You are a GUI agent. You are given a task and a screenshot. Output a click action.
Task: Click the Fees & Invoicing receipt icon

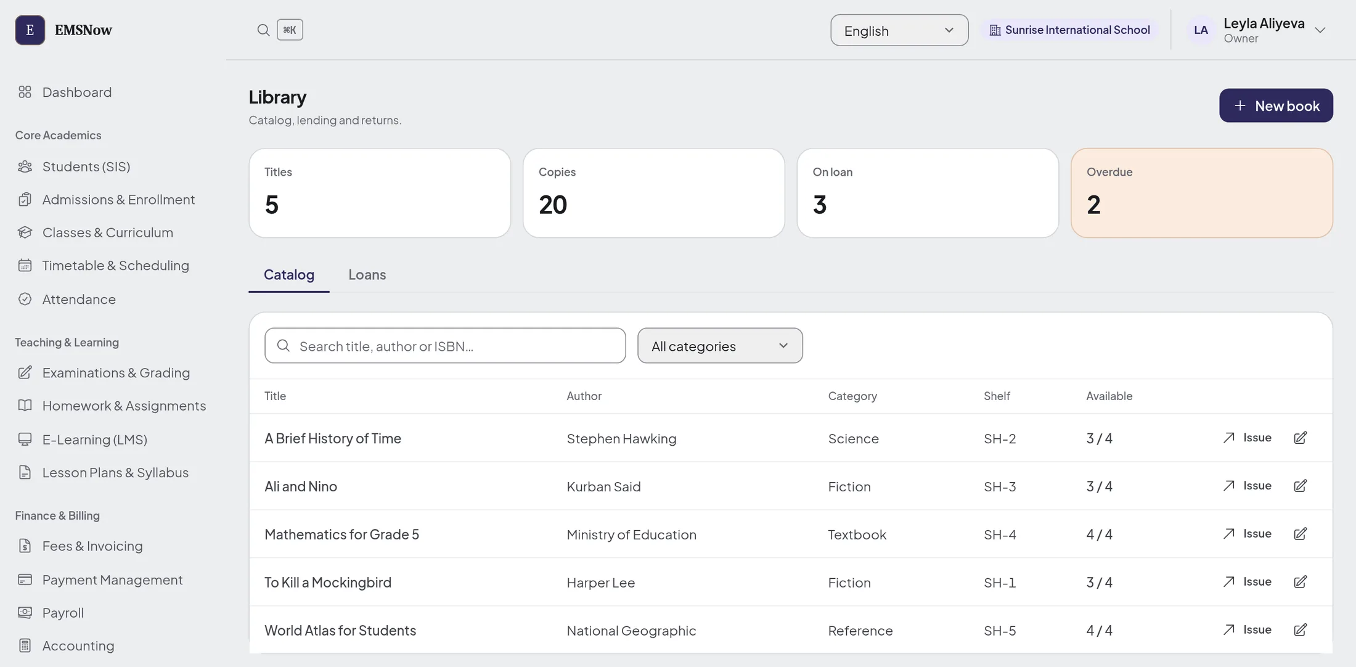pos(25,546)
